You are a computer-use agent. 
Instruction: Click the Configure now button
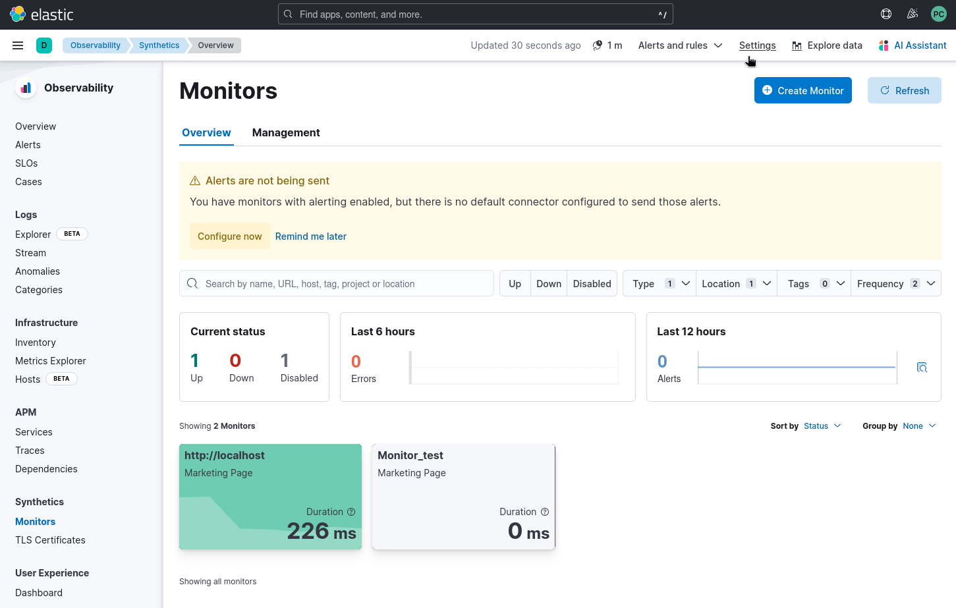click(230, 236)
